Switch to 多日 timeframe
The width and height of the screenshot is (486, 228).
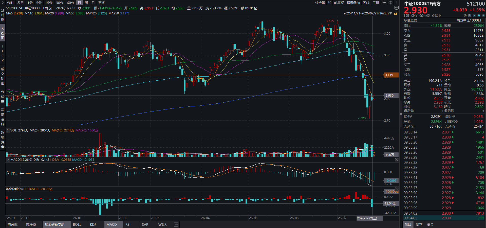(x=21, y=3)
